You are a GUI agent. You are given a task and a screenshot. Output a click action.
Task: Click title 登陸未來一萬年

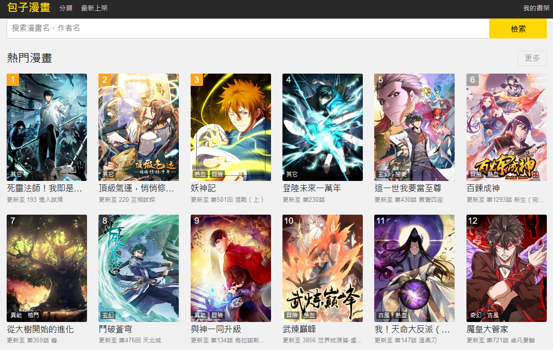coord(312,188)
